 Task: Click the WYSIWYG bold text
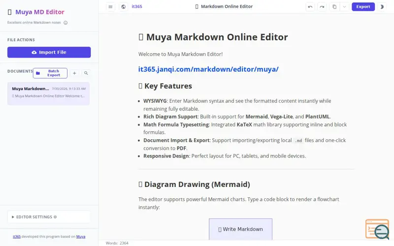[155, 101]
